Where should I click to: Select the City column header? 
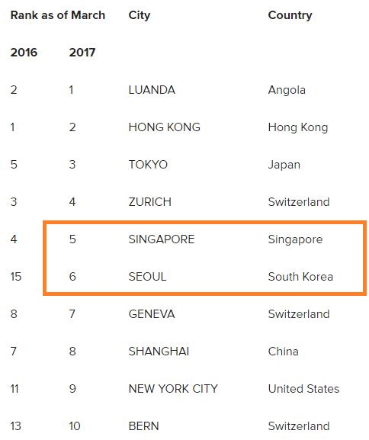tap(140, 16)
